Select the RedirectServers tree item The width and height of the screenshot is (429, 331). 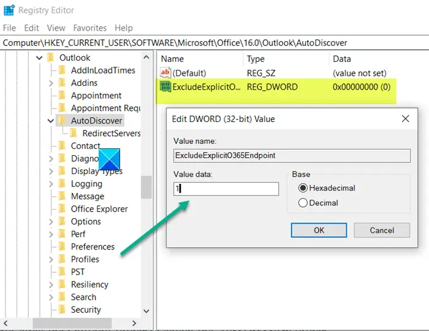tap(112, 133)
